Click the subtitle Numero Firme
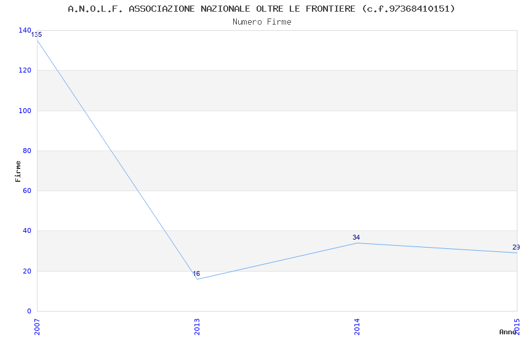523x338 pixels. point(262,22)
